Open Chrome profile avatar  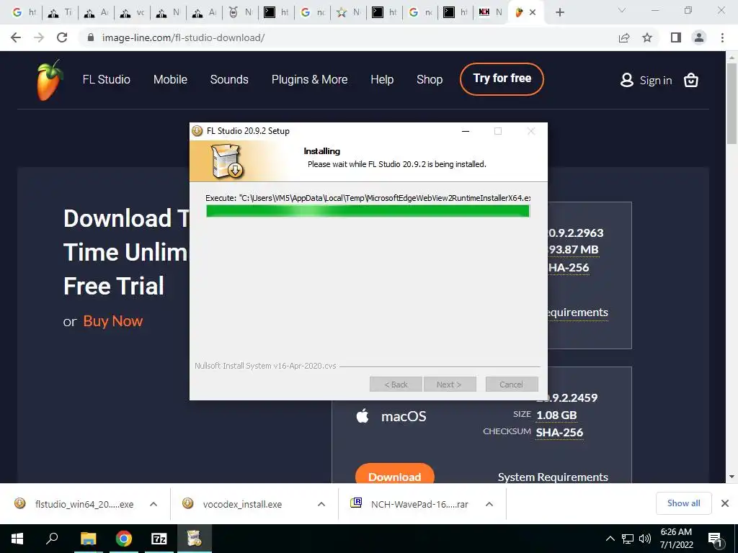(699, 37)
